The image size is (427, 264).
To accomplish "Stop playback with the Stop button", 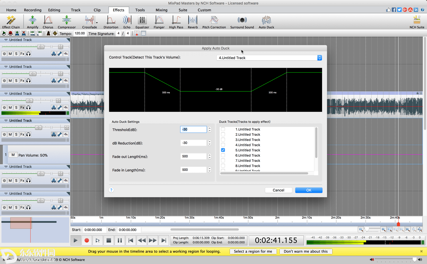I will coord(109,240).
